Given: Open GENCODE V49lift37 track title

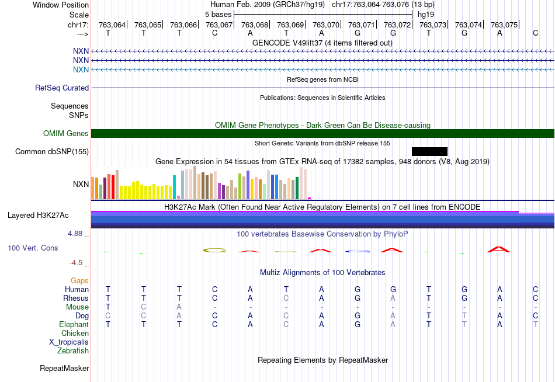Looking at the screenshot, I should point(322,43).
